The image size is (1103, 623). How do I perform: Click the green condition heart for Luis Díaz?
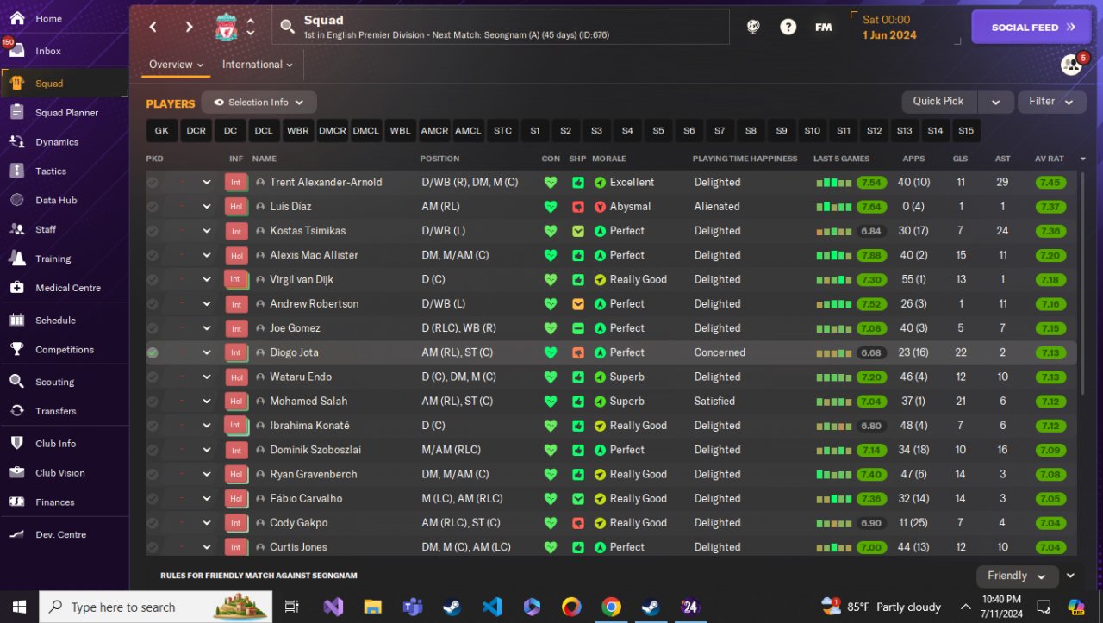[551, 207]
